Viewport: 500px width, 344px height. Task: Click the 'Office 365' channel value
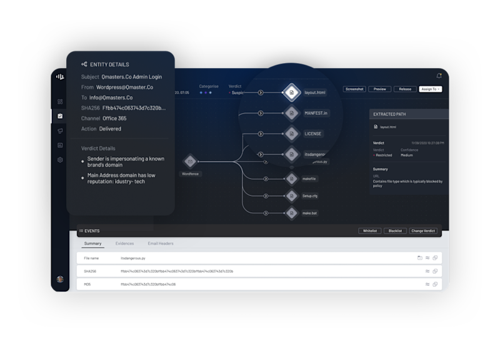pos(114,118)
